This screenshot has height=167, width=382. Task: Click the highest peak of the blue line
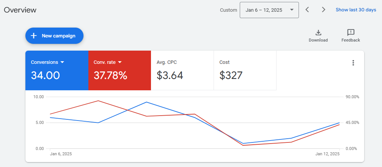point(146,102)
